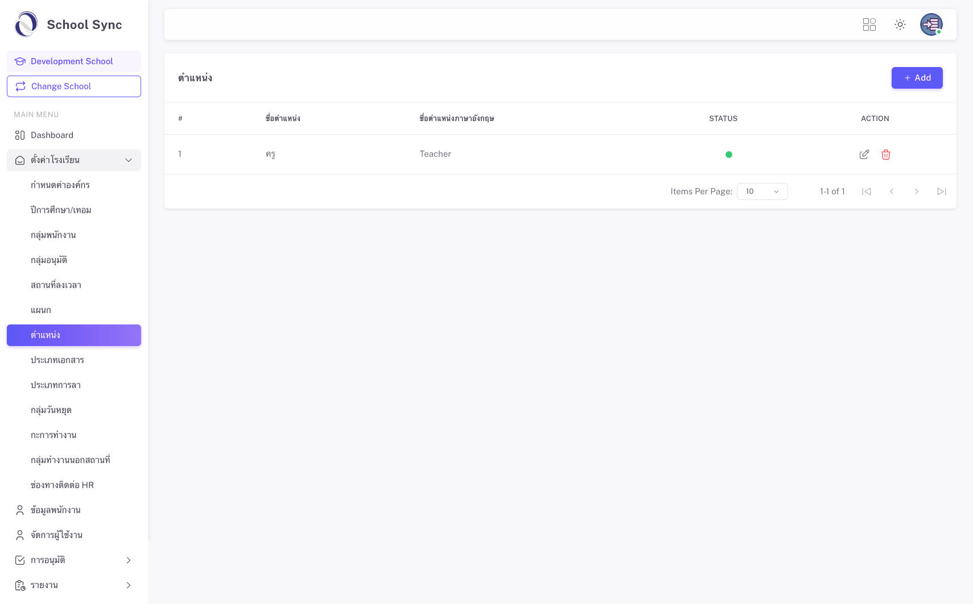This screenshot has width=973, height=604.
Task: Delete the Teacher position row
Action: coord(886,155)
